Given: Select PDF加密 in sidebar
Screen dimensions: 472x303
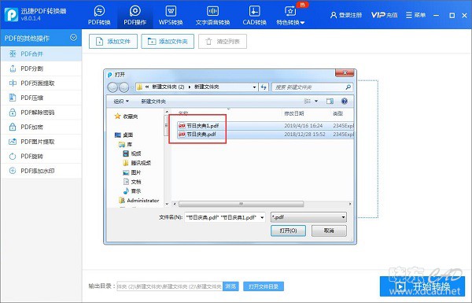Looking at the screenshot, I should [x=41, y=127].
